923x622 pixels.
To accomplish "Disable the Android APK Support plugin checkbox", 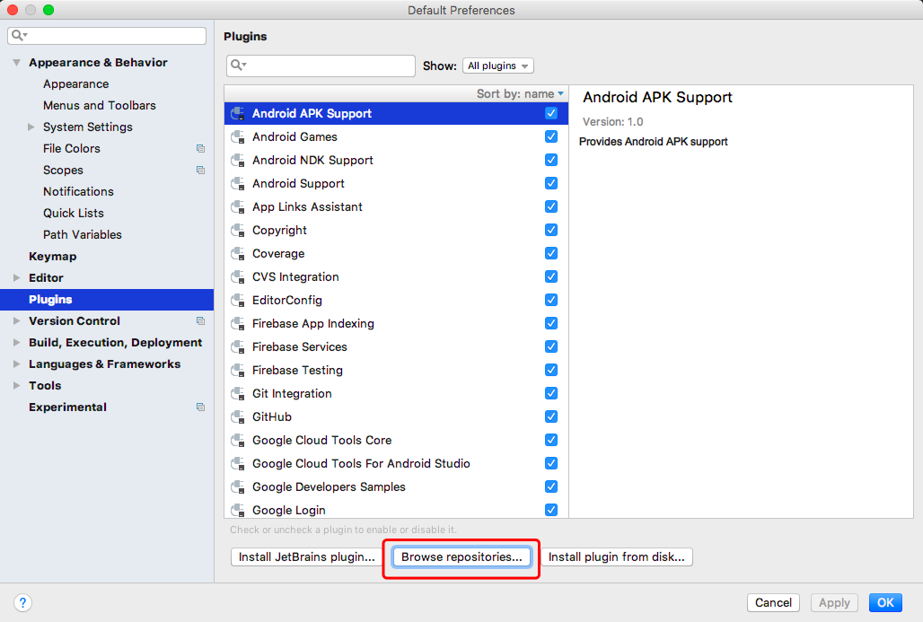I will 551,113.
